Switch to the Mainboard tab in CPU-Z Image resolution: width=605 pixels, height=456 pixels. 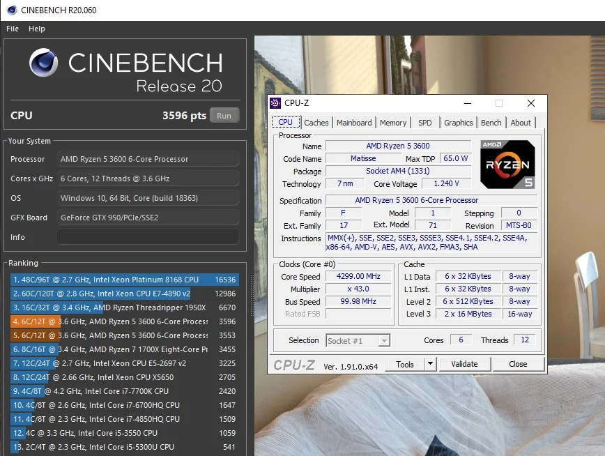354,123
